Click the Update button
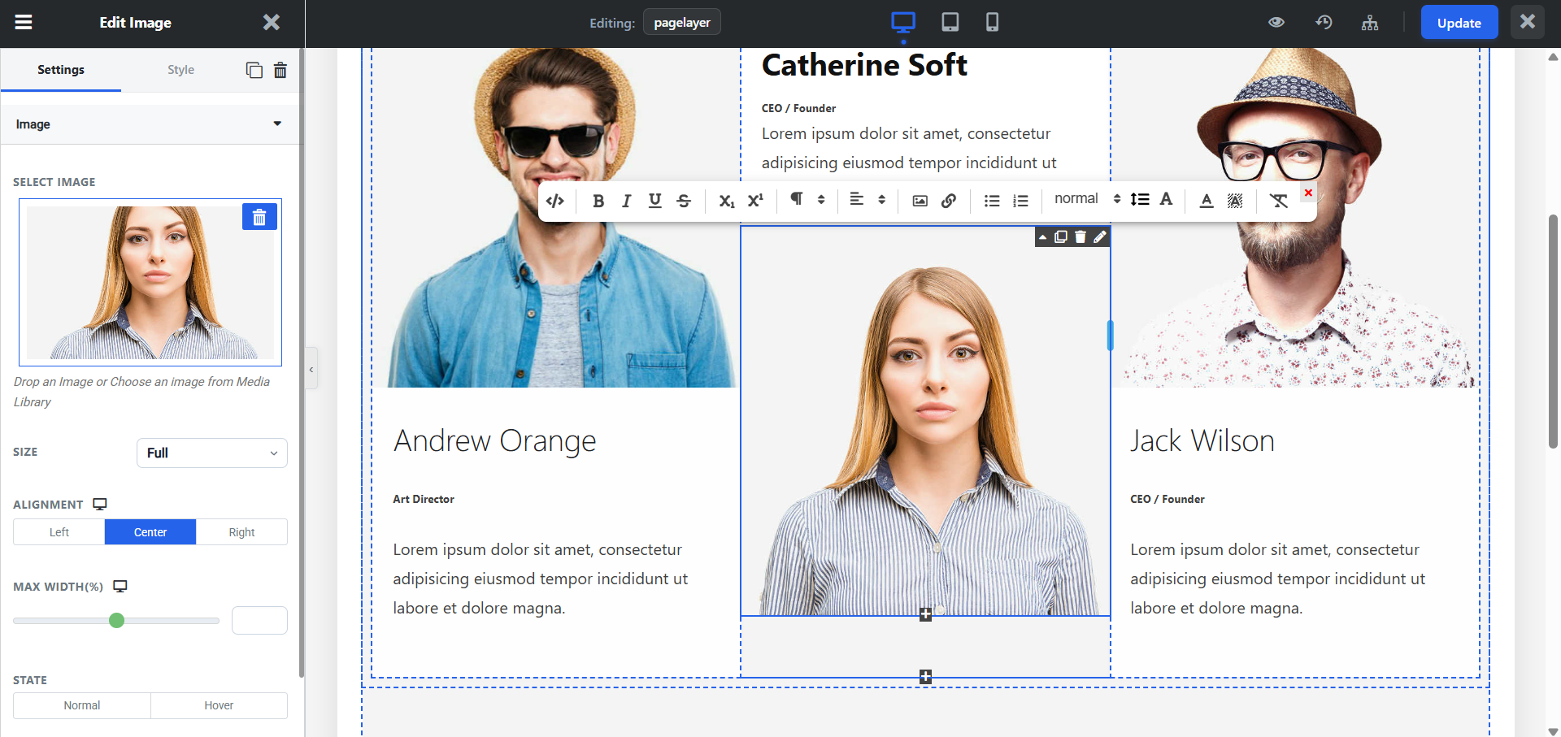1561x737 pixels. 1459,23
